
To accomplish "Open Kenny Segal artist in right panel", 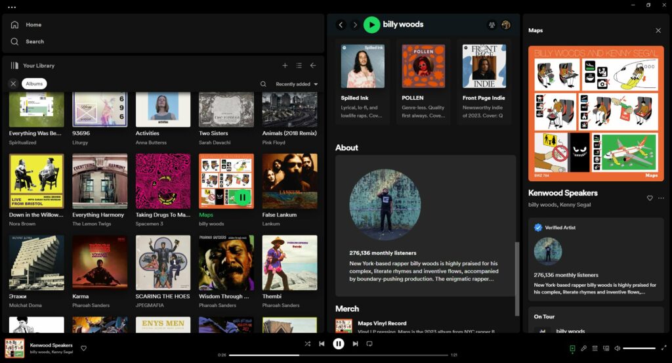I will pyautogui.click(x=575, y=205).
